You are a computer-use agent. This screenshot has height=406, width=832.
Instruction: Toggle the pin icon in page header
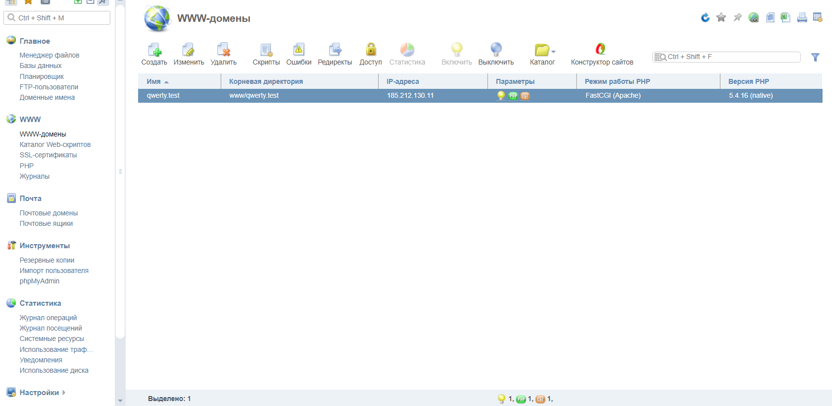point(738,18)
